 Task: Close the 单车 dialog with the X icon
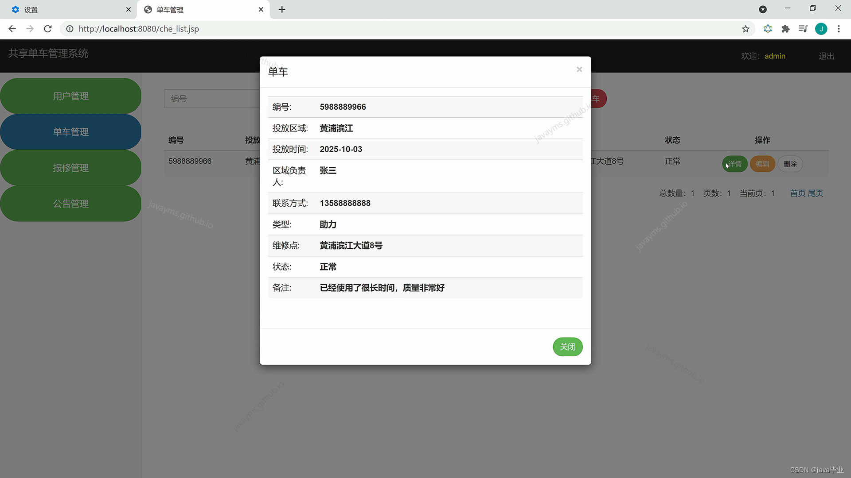click(x=579, y=69)
